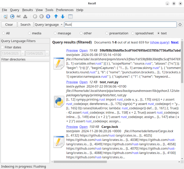This screenshot has width=184, height=169.
Task: Click the Clear button
Action: click(x=9, y=25)
